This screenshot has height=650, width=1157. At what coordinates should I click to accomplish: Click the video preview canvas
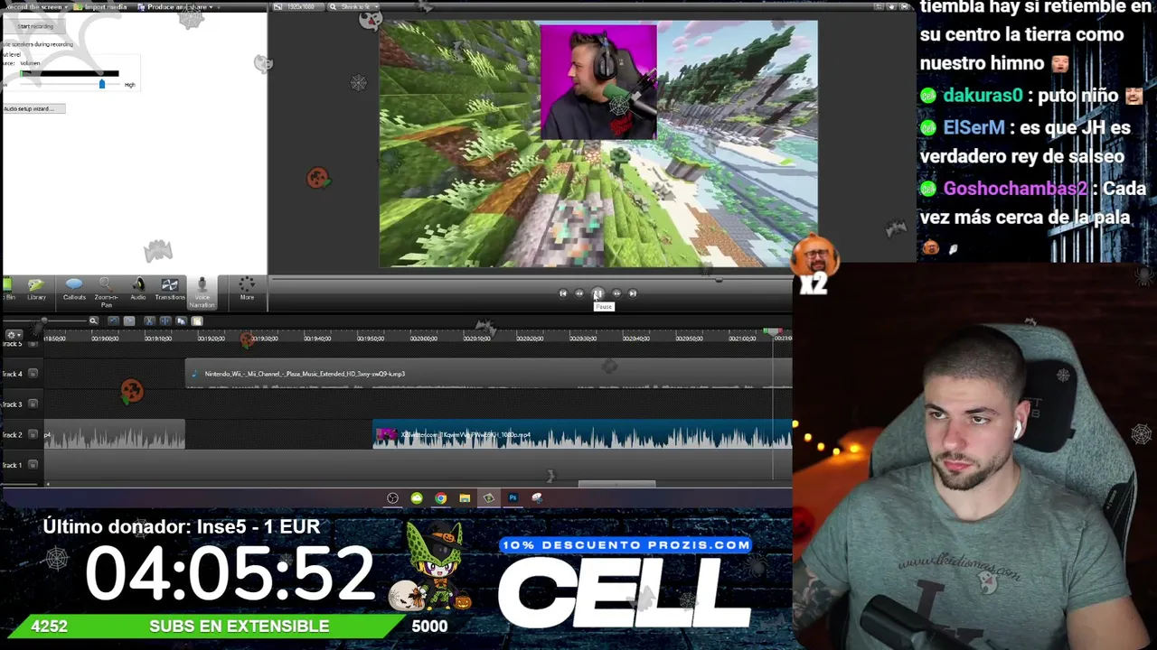point(598,144)
